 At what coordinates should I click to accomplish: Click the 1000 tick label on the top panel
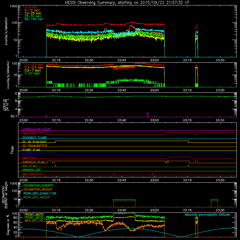(x=13, y=6)
